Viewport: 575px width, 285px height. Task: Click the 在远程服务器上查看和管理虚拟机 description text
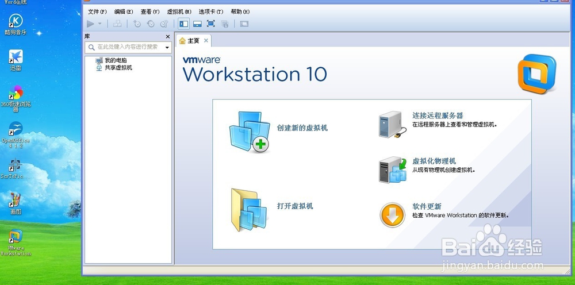455,125
